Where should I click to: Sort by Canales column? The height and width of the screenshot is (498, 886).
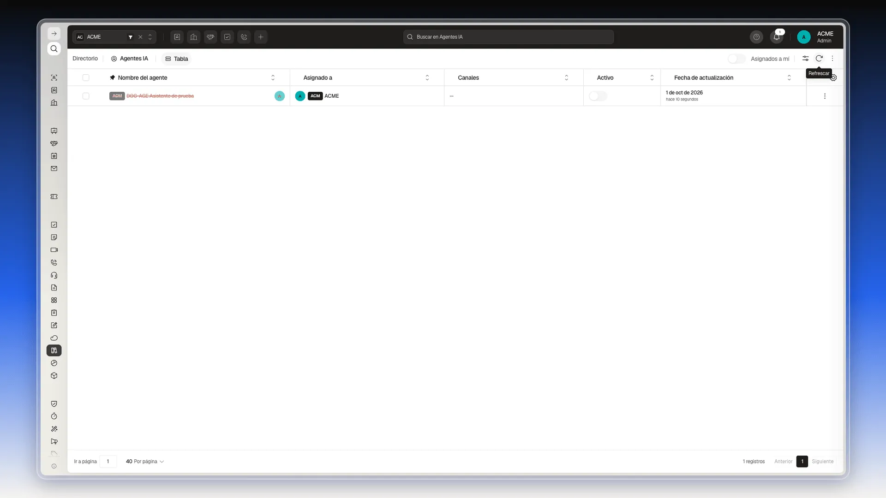coord(566,77)
